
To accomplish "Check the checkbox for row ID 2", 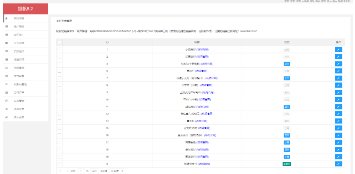I will 59,56.
